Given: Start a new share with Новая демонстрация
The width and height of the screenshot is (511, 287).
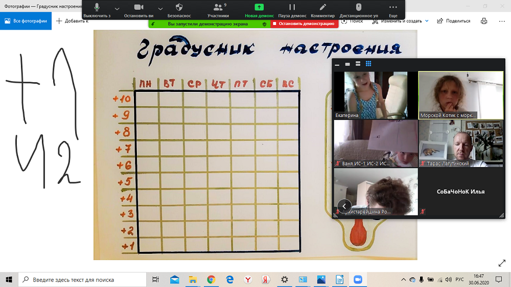Looking at the screenshot, I should pyautogui.click(x=259, y=8).
